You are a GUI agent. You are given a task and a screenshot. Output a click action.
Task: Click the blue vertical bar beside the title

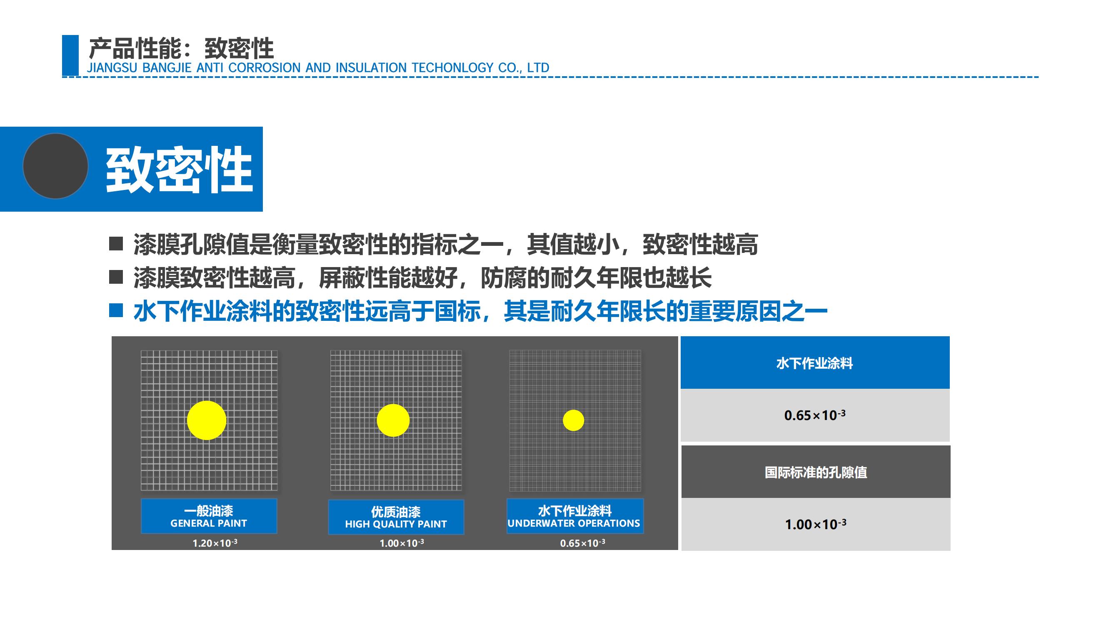click(70, 55)
